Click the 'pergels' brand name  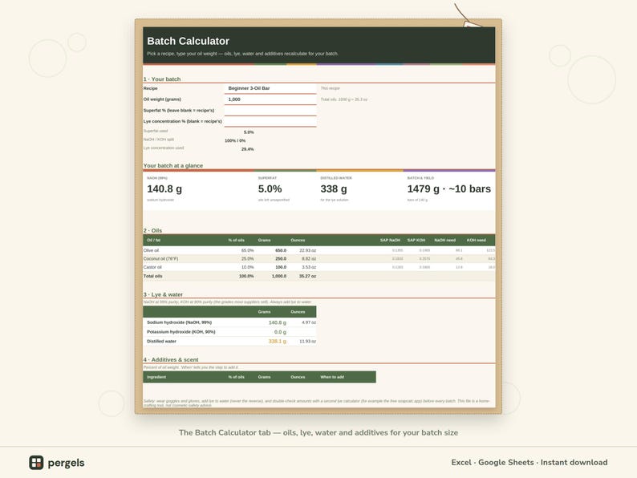67,463
